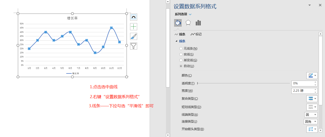325x137 pixels.
Task: Click the text 1.点击选中曲线
Action: pos(104,87)
